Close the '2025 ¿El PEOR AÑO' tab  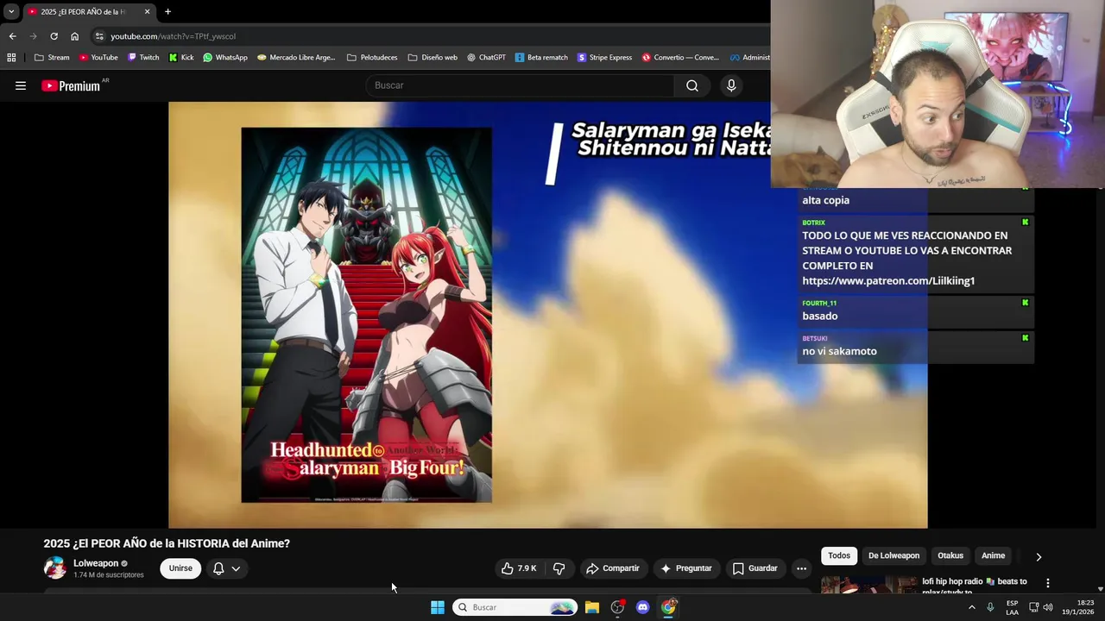tap(147, 11)
